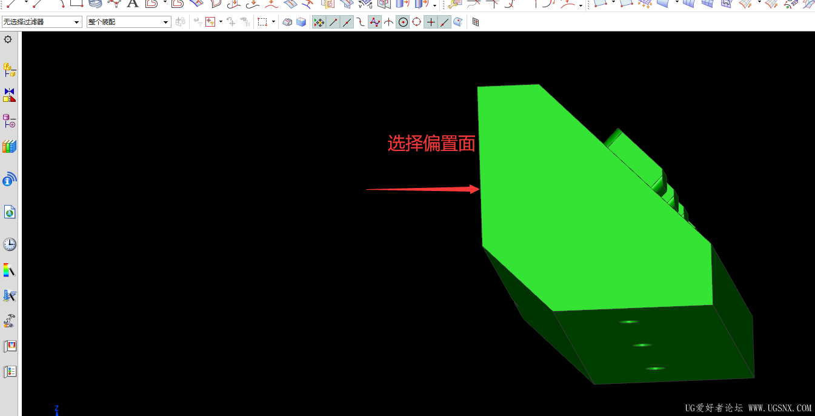815x416 pixels.
Task: Toggle Arc Center snap option
Action: [x=403, y=22]
